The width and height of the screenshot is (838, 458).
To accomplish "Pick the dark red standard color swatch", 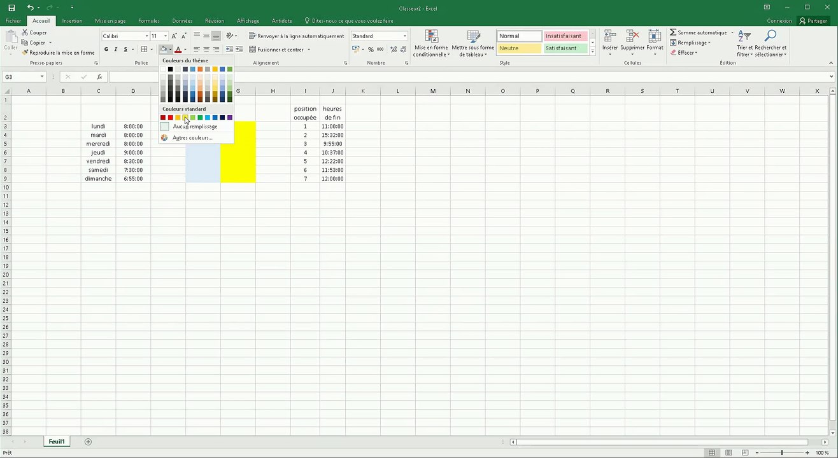I will pyautogui.click(x=163, y=118).
